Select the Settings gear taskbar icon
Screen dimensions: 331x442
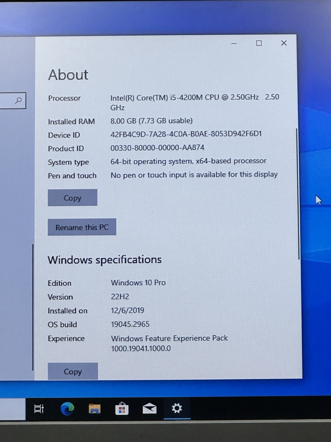(177, 408)
